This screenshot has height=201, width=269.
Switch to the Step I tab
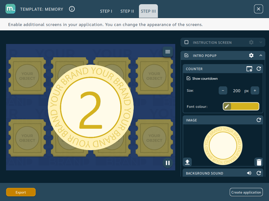pyautogui.click(x=106, y=11)
